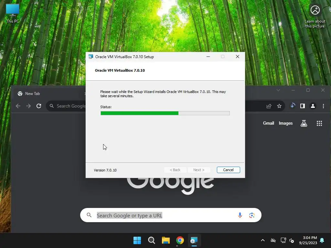
Task: Go forward in Chrome browser
Action: point(28,106)
